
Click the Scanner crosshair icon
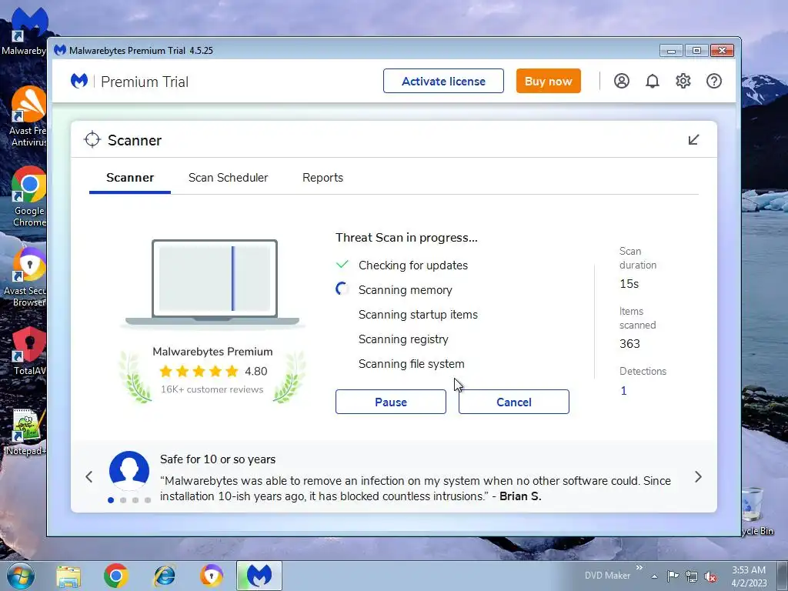click(92, 140)
